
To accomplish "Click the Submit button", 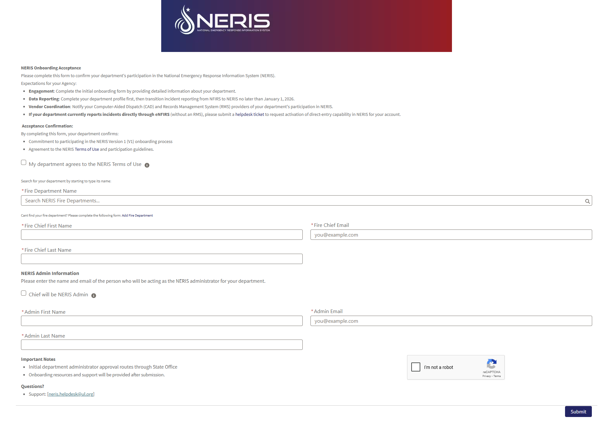I will click(x=578, y=412).
